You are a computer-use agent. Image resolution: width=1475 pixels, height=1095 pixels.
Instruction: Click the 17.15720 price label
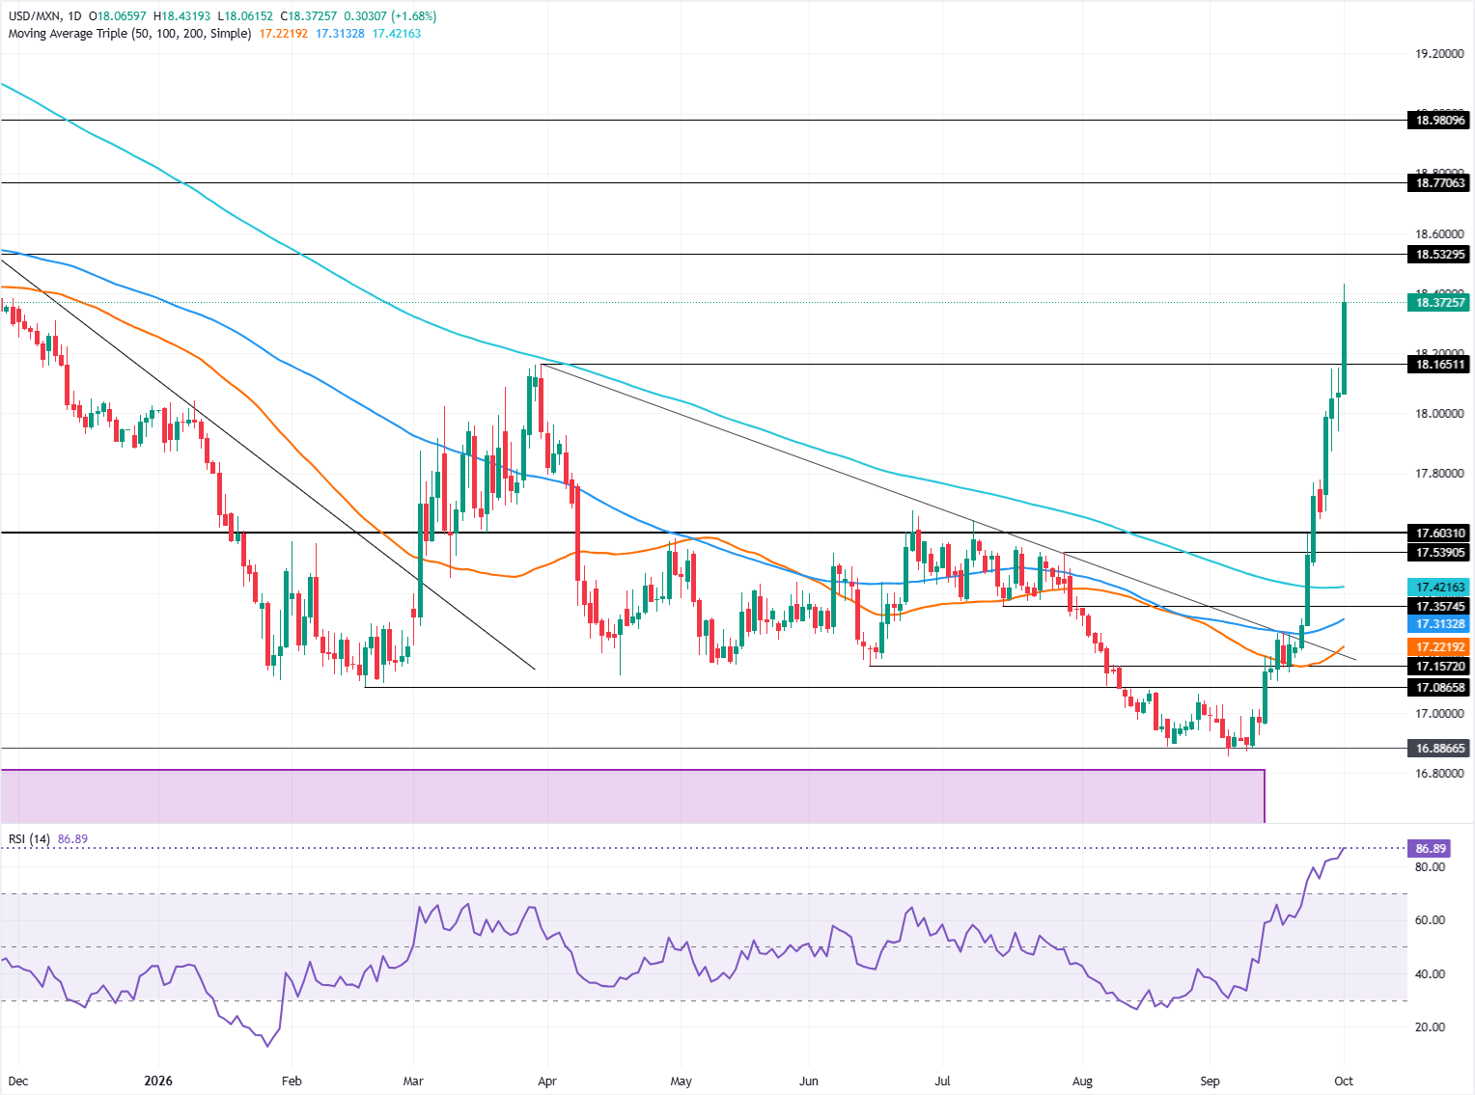click(1439, 667)
